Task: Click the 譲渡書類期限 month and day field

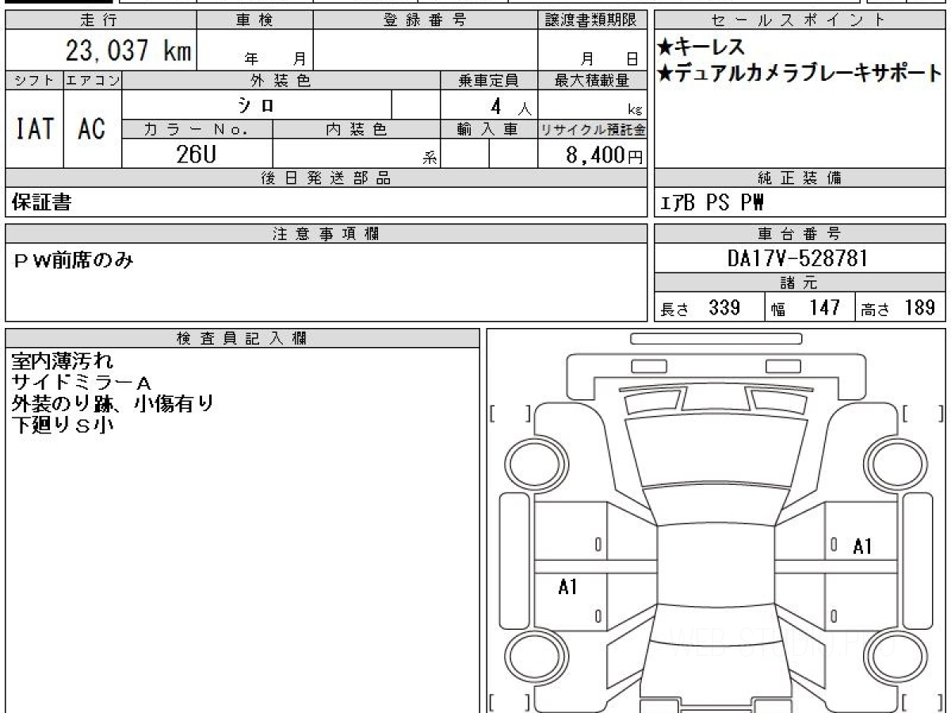Action: coord(592,50)
